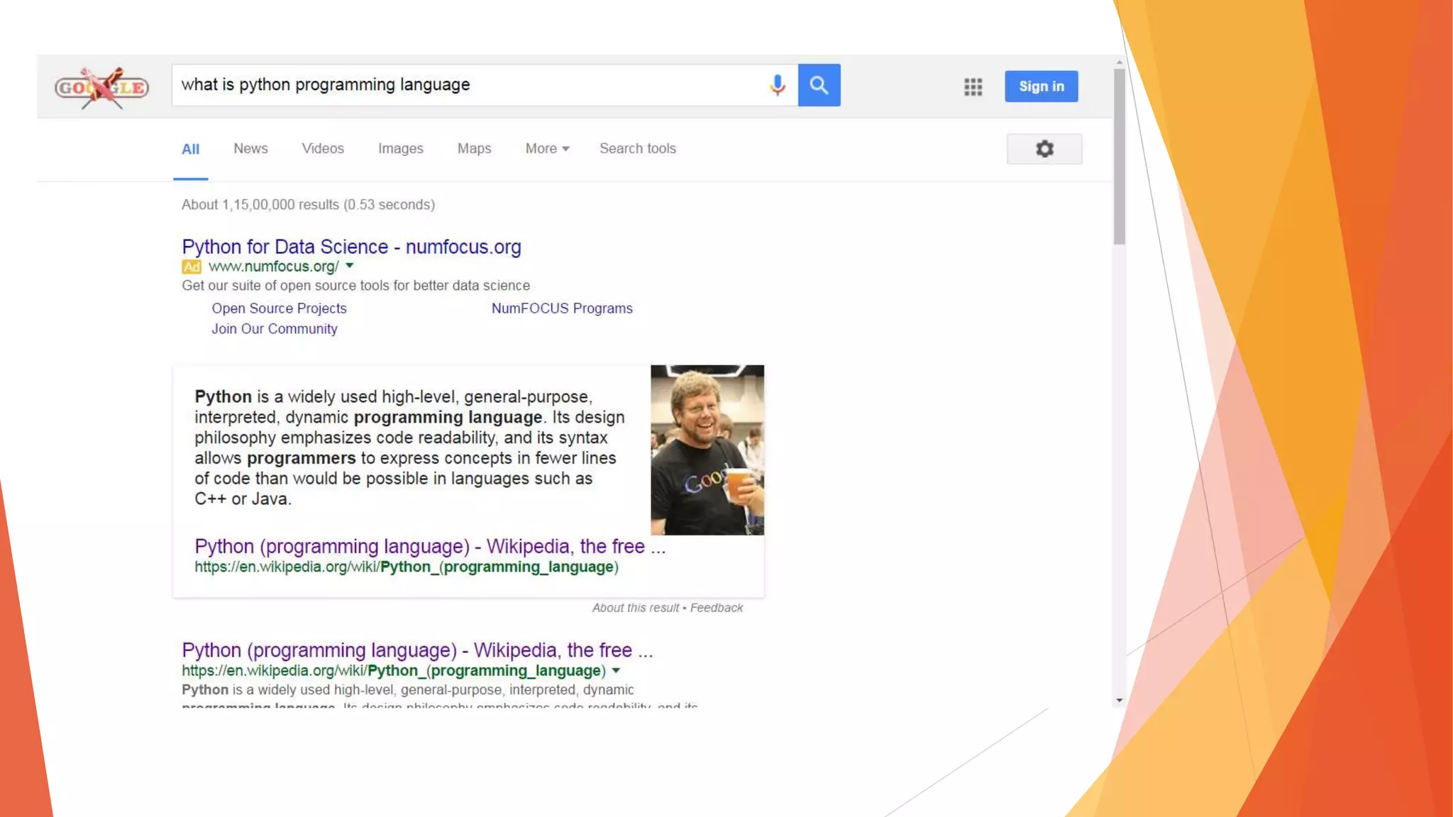Switch to the News tab
This screenshot has width=1453, height=817.
(x=250, y=149)
